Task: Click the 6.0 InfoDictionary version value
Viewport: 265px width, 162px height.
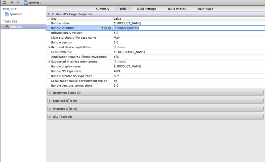Action: pos(116,33)
